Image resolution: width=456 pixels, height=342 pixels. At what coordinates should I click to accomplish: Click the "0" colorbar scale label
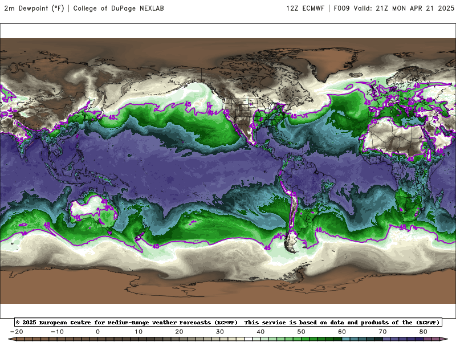(97, 332)
